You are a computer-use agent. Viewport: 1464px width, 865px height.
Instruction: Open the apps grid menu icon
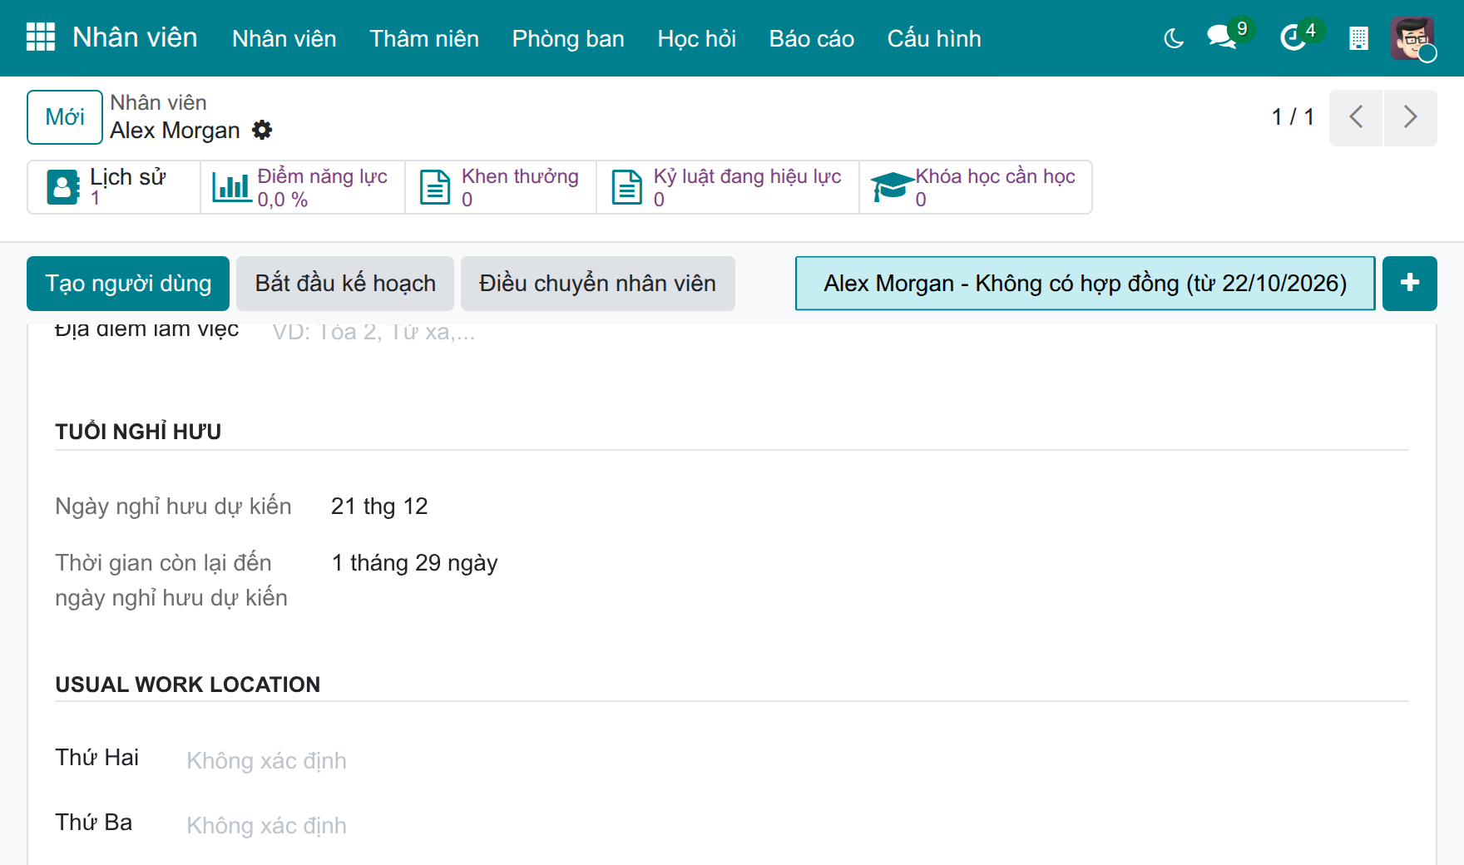click(x=41, y=37)
